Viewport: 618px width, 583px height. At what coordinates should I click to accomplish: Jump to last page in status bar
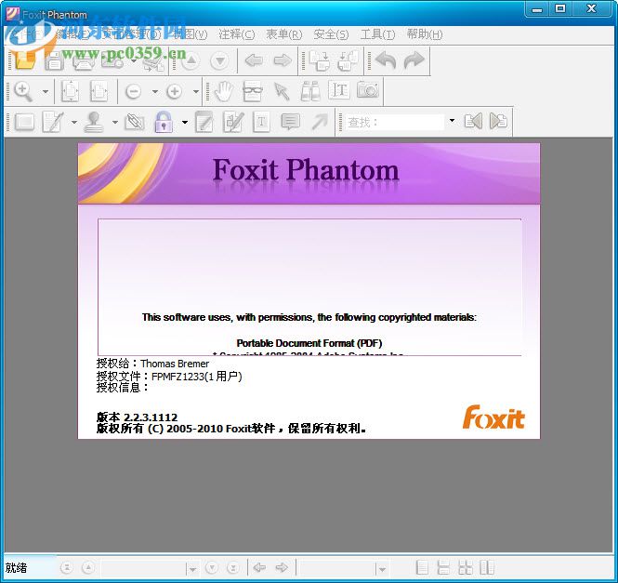233,567
